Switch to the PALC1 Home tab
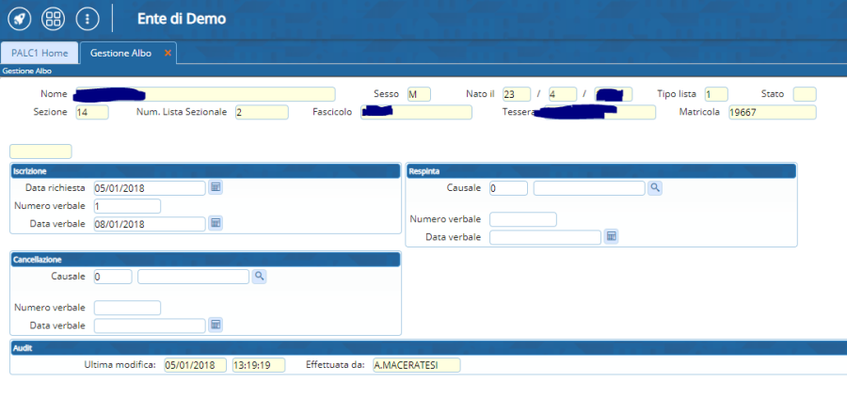Viewport: 847px width, 414px height. click(40, 53)
